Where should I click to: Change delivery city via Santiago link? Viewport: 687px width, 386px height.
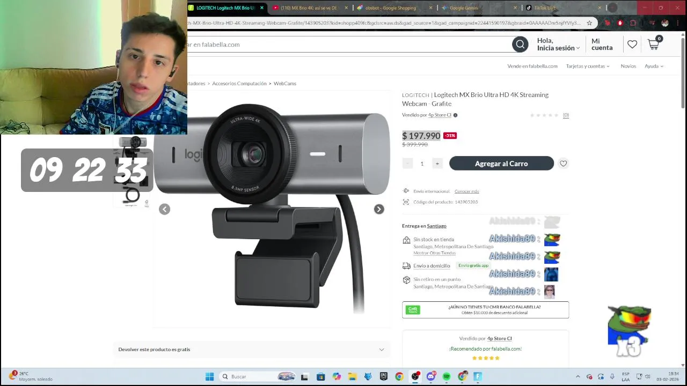click(x=436, y=226)
